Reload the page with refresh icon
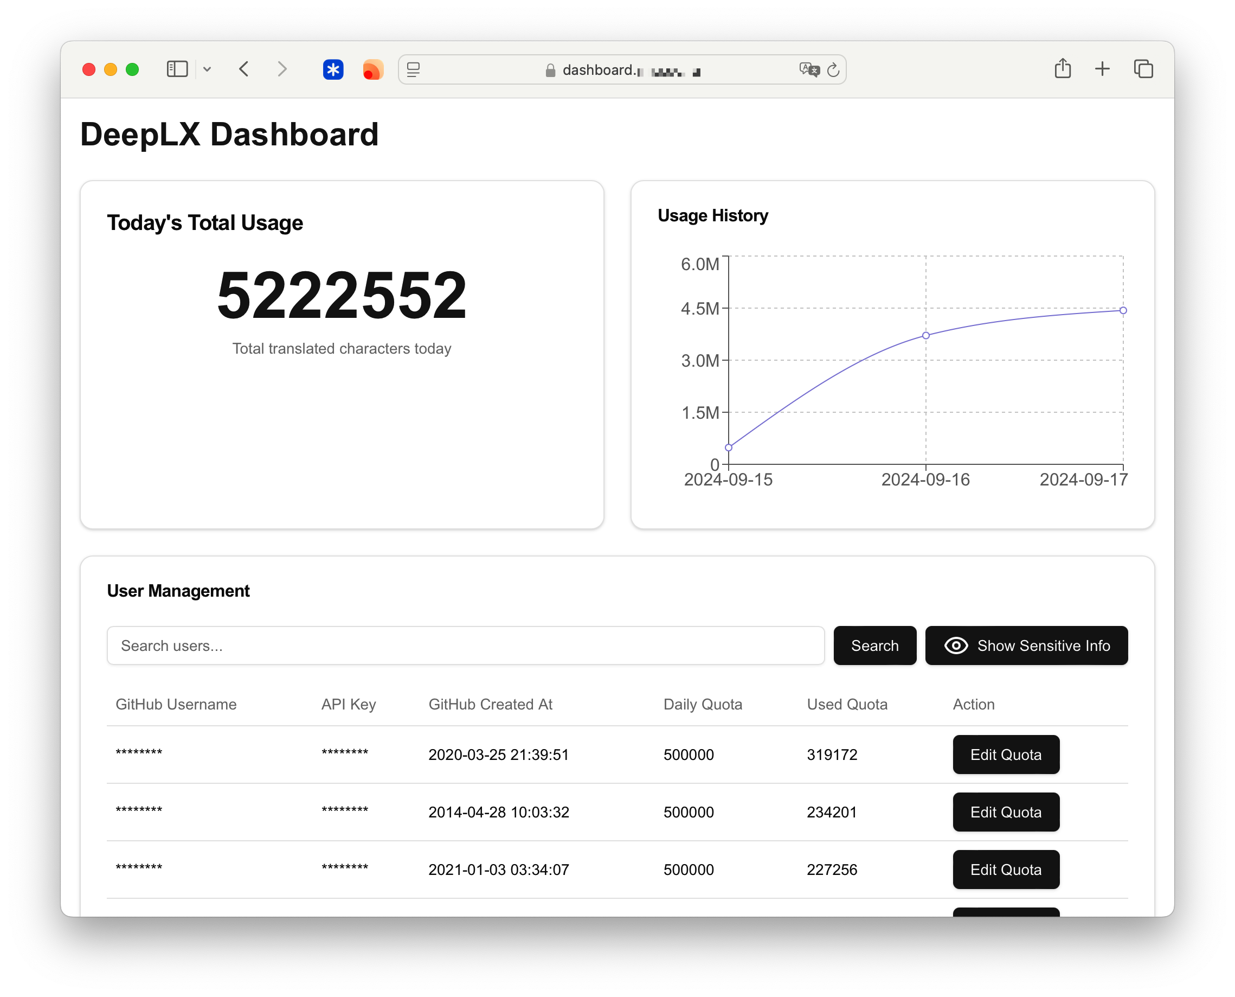This screenshot has width=1235, height=997. point(833,69)
